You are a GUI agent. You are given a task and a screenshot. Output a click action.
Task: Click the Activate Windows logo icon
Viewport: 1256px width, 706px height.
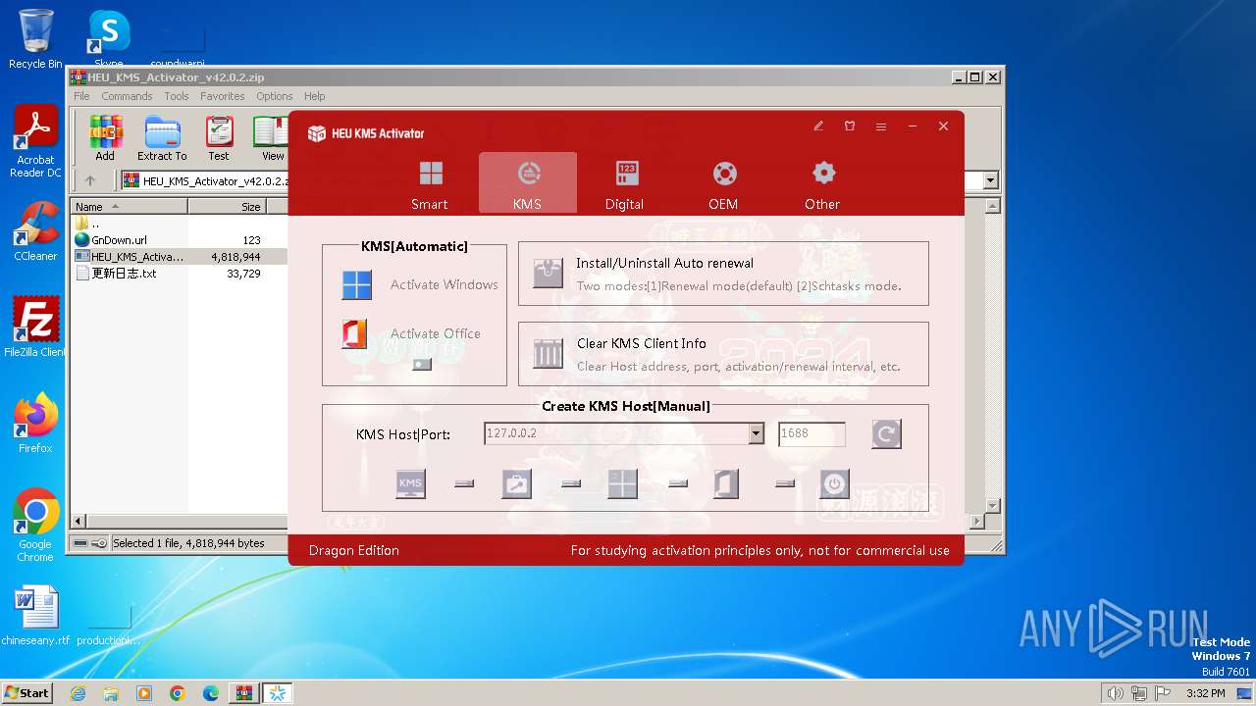click(357, 284)
